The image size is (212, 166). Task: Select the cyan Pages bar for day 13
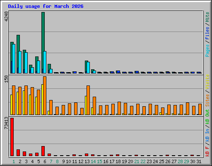pos(88,68)
